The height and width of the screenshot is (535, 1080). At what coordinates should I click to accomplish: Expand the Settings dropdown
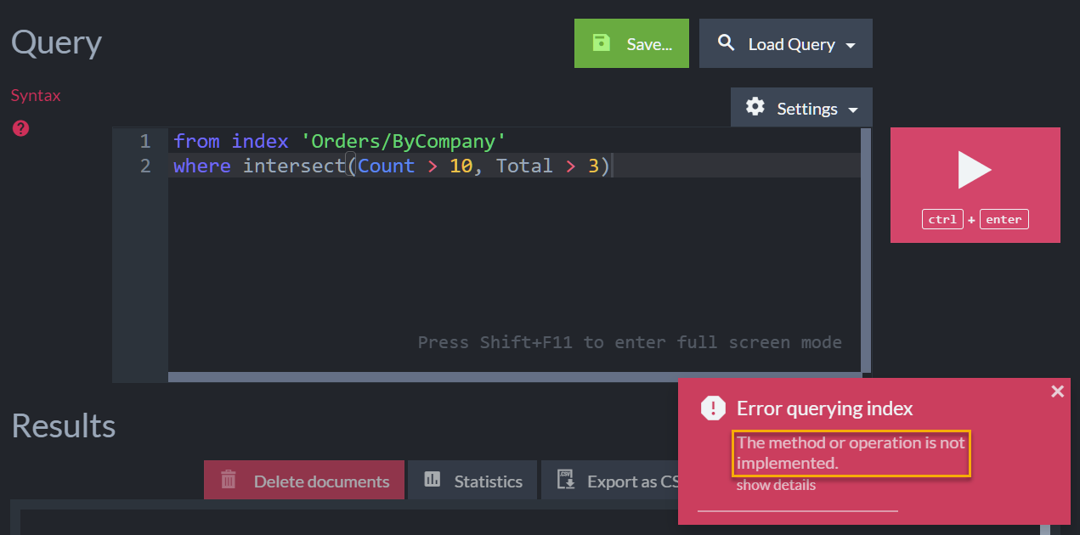[801, 108]
